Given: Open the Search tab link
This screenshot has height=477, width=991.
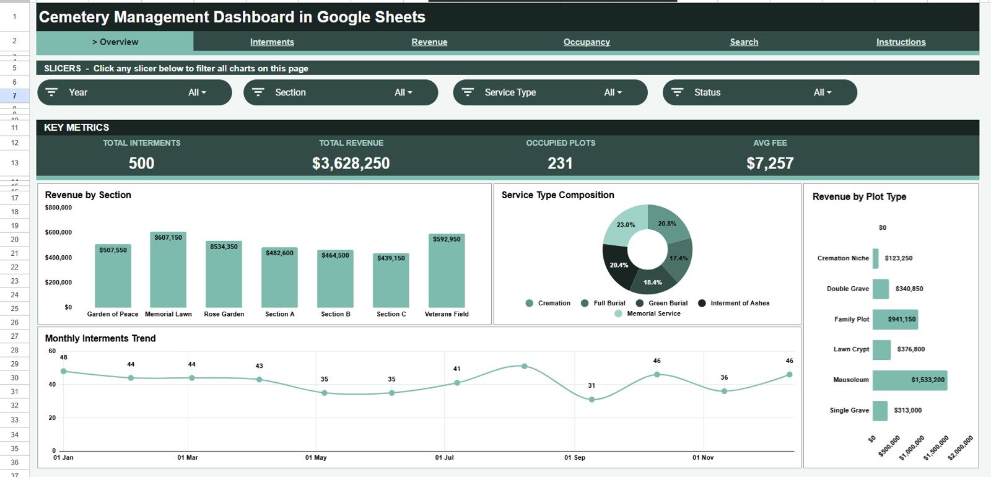Looking at the screenshot, I should [744, 42].
